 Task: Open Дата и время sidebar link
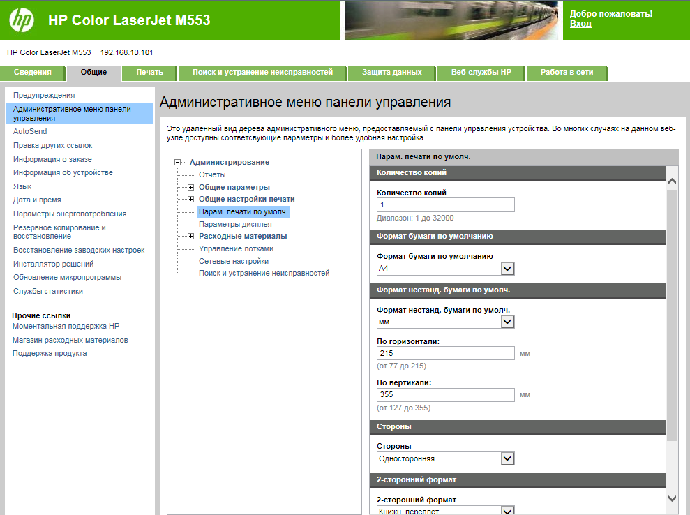click(x=37, y=200)
